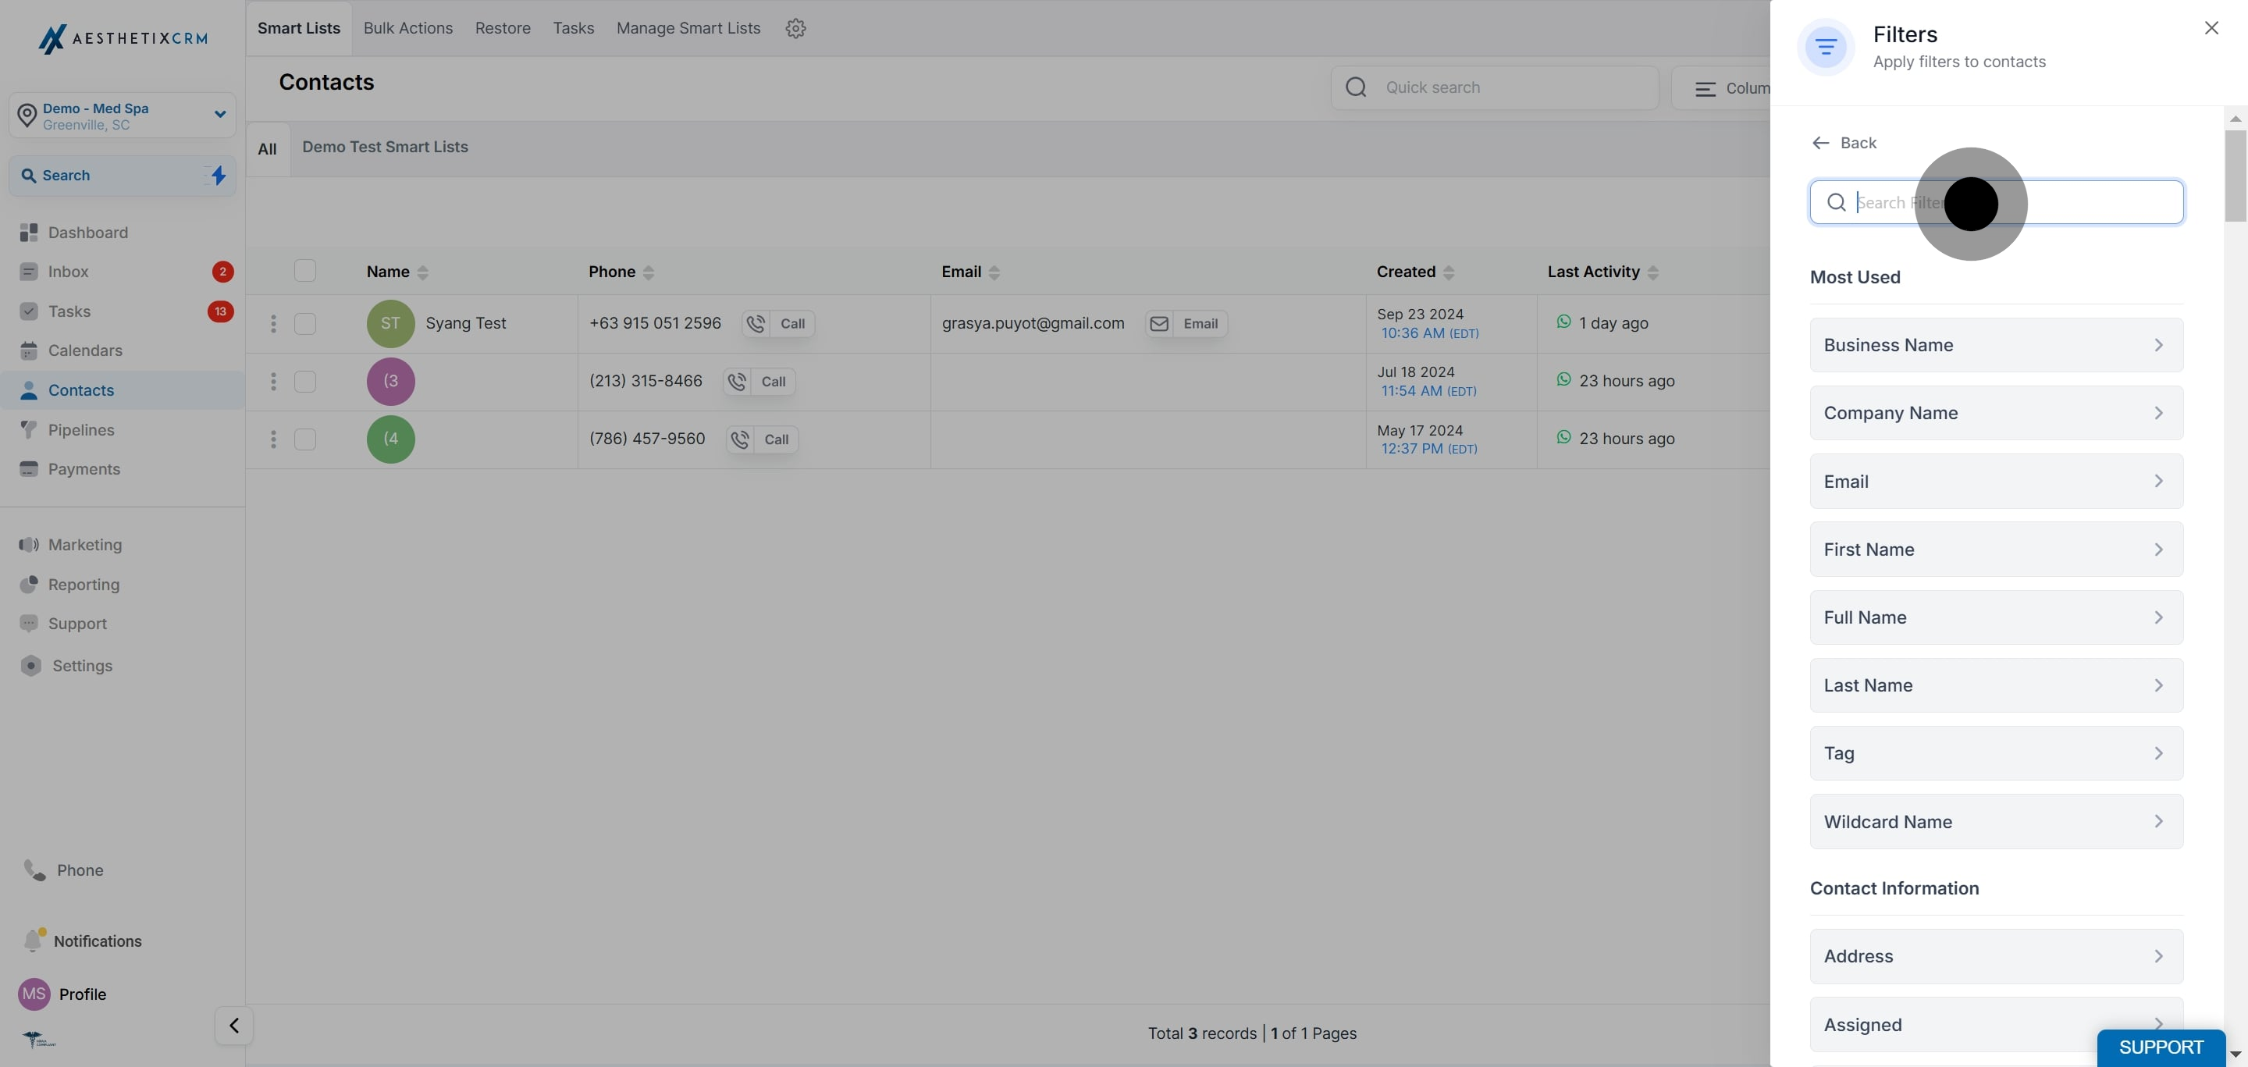
Task: Click the settings gear icon beside Manage Smart Lists
Action: (x=795, y=29)
